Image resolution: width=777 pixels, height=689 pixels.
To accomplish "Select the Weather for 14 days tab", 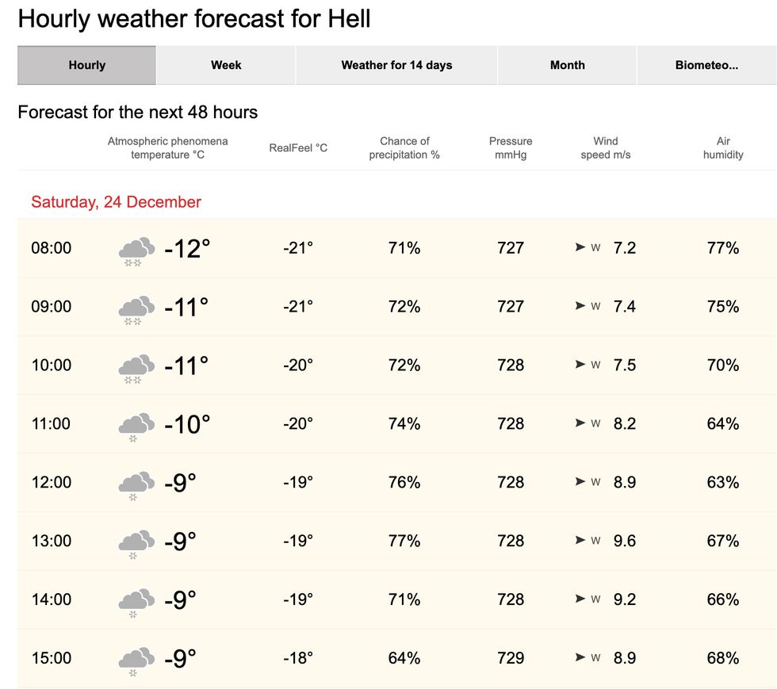I will point(396,65).
